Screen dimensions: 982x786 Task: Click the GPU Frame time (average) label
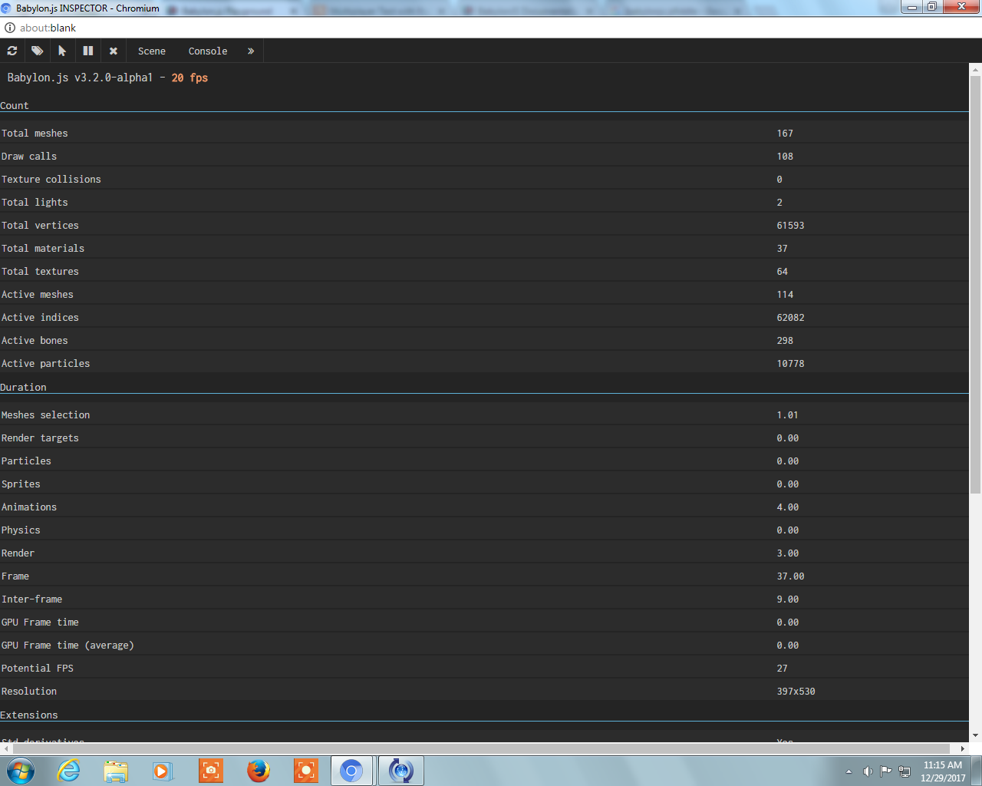point(68,646)
